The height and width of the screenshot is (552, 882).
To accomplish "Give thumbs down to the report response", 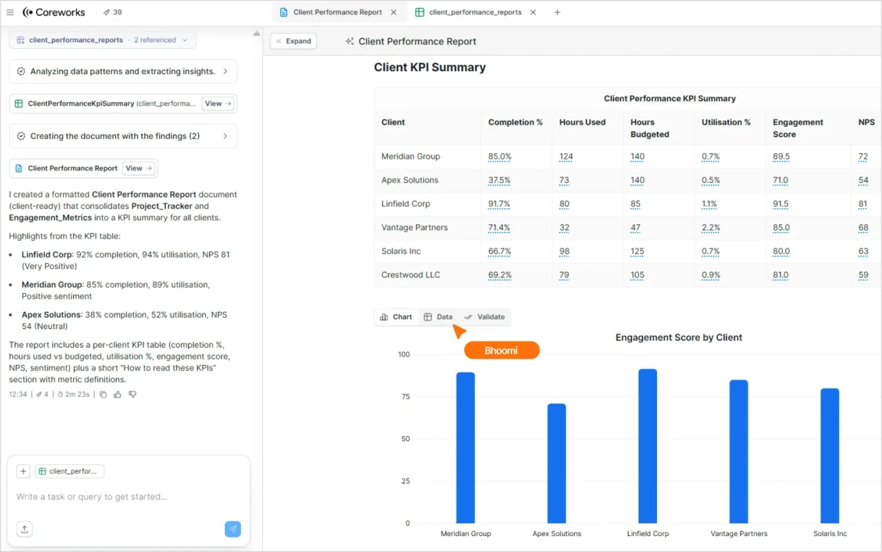I will tap(133, 394).
